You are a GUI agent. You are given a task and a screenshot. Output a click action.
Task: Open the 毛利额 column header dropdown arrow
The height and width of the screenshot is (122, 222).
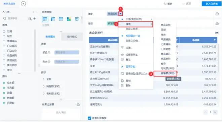click(x=215, y=40)
